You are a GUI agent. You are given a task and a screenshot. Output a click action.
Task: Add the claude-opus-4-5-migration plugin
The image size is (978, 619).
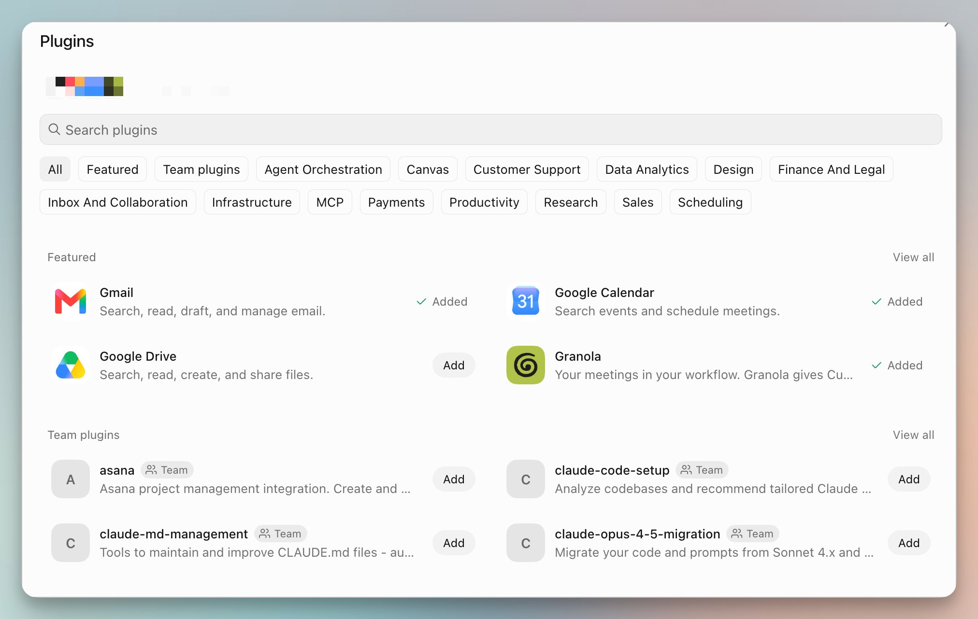[909, 543]
